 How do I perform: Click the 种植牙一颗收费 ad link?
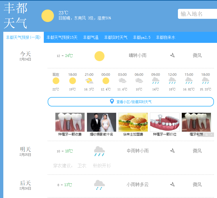tap(70, 134)
